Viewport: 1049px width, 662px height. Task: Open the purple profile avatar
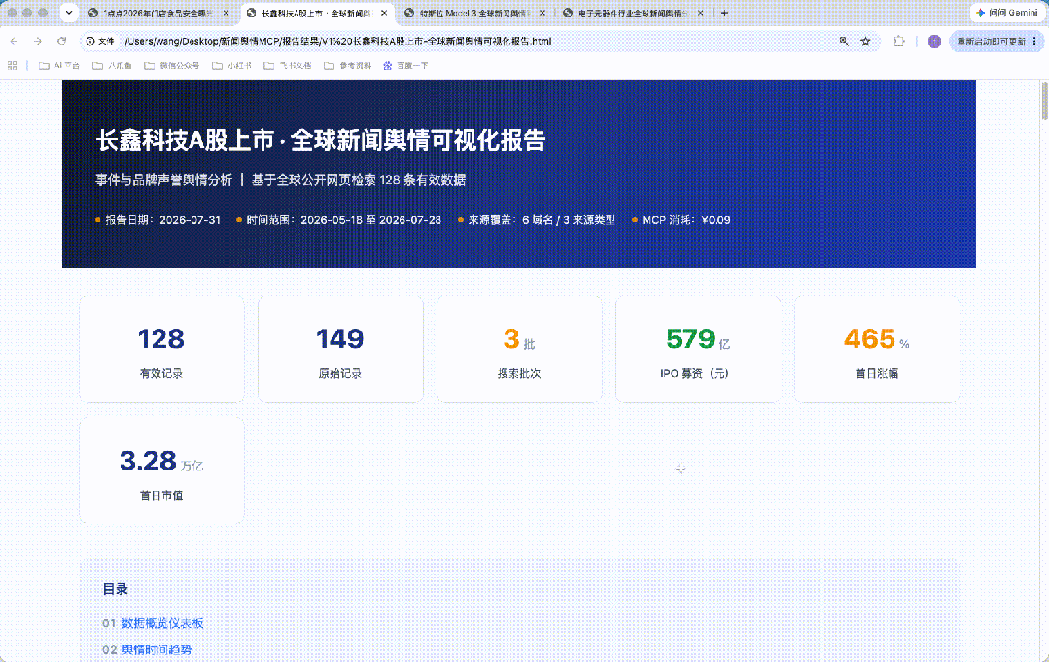click(934, 42)
